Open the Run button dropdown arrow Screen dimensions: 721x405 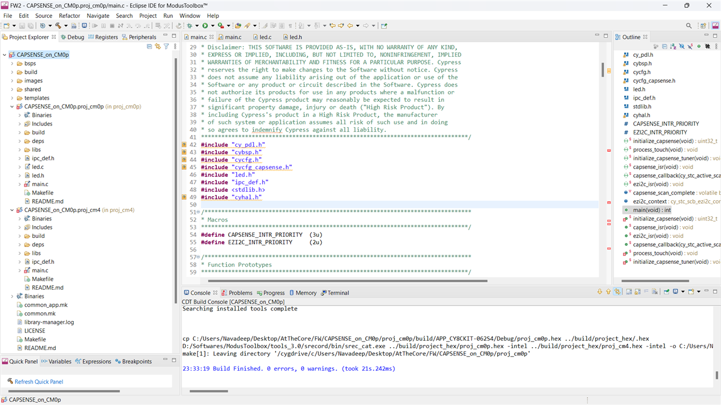click(x=212, y=26)
